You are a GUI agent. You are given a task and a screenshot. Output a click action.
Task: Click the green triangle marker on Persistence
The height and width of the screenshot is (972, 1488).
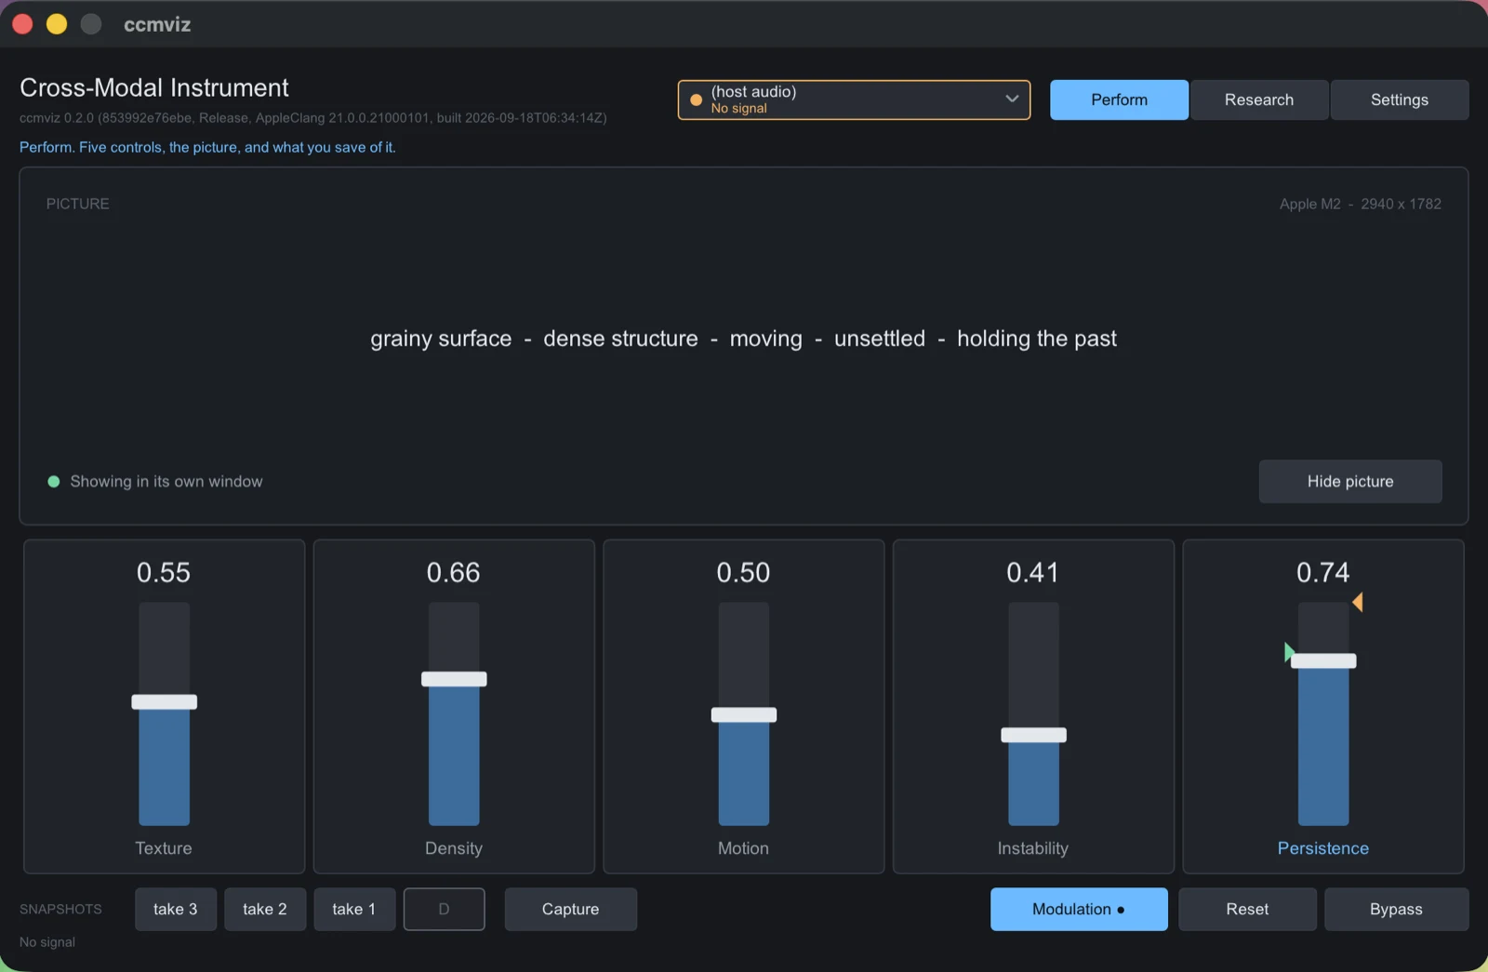click(x=1289, y=652)
